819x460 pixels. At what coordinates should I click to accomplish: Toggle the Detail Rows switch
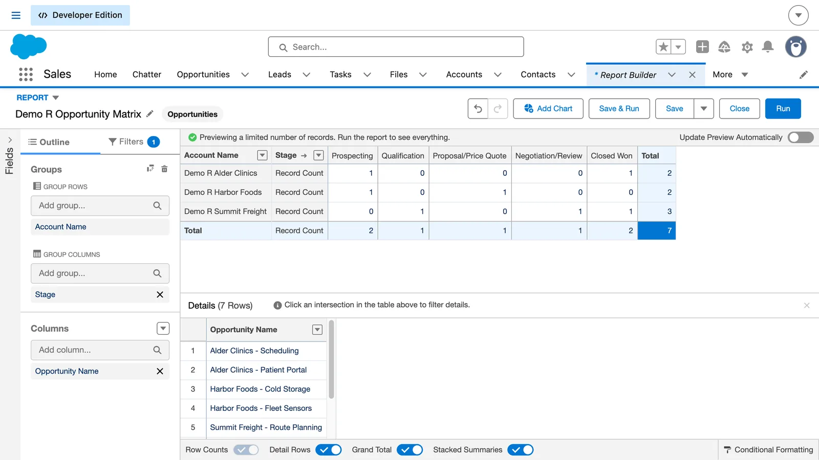(329, 450)
